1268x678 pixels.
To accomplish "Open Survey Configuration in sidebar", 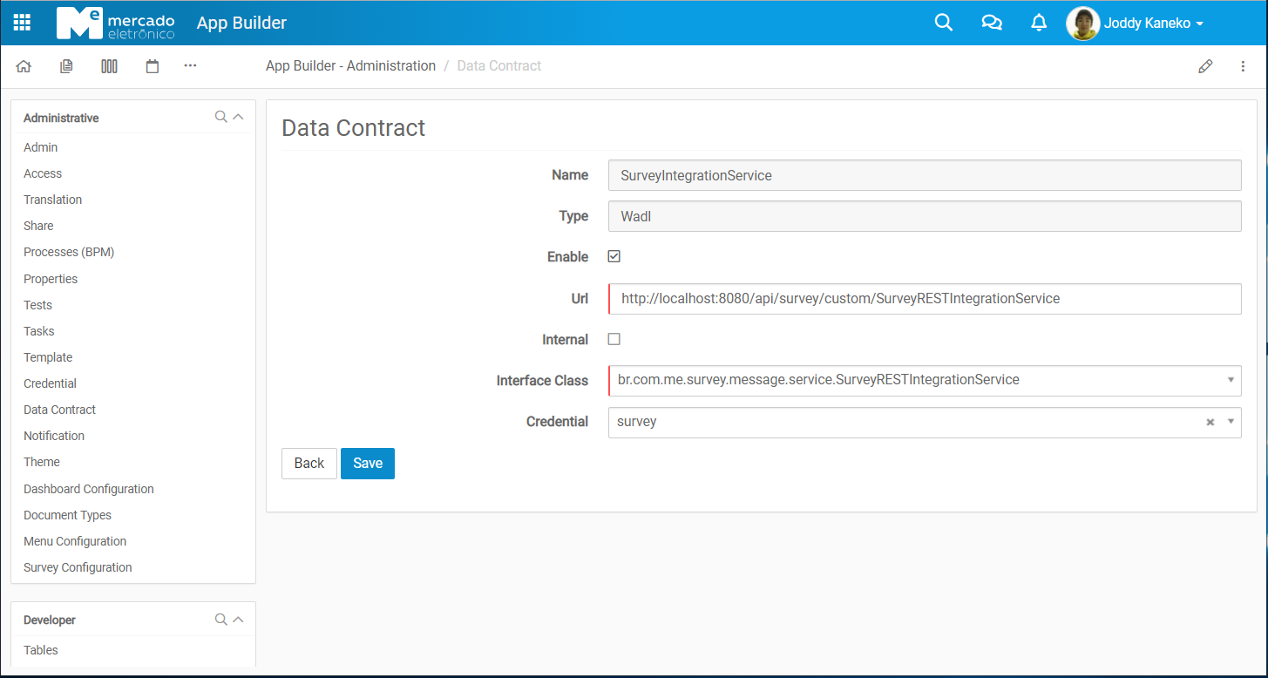I will coord(78,567).
